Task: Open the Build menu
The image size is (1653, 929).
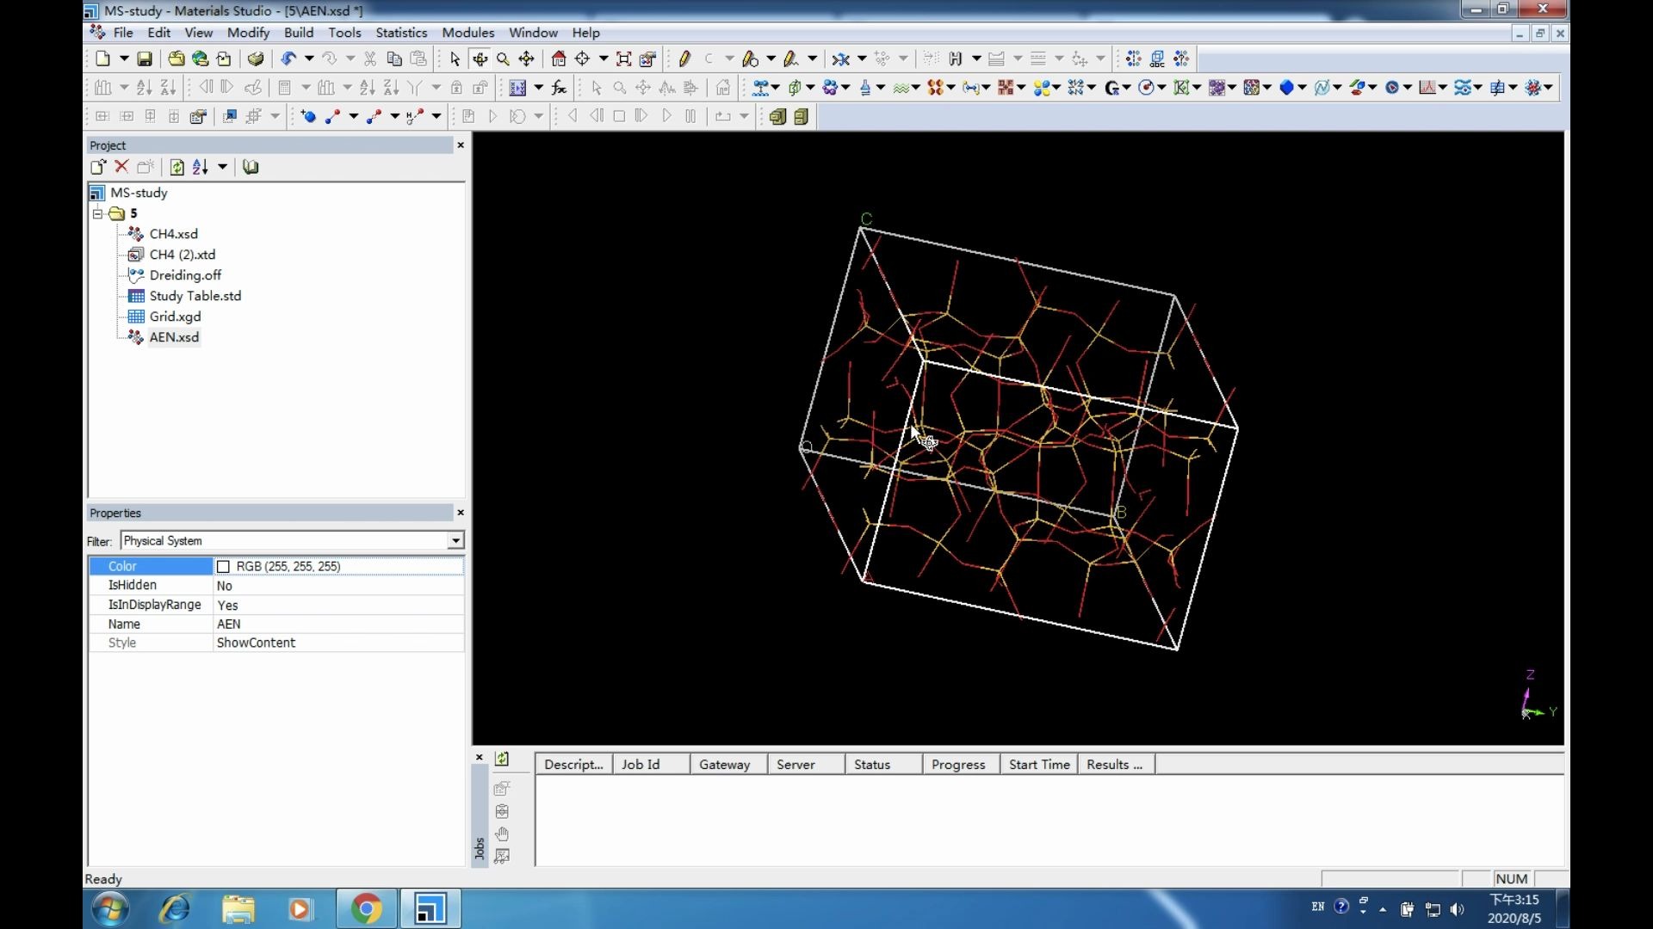Action: tap(298, 33)
